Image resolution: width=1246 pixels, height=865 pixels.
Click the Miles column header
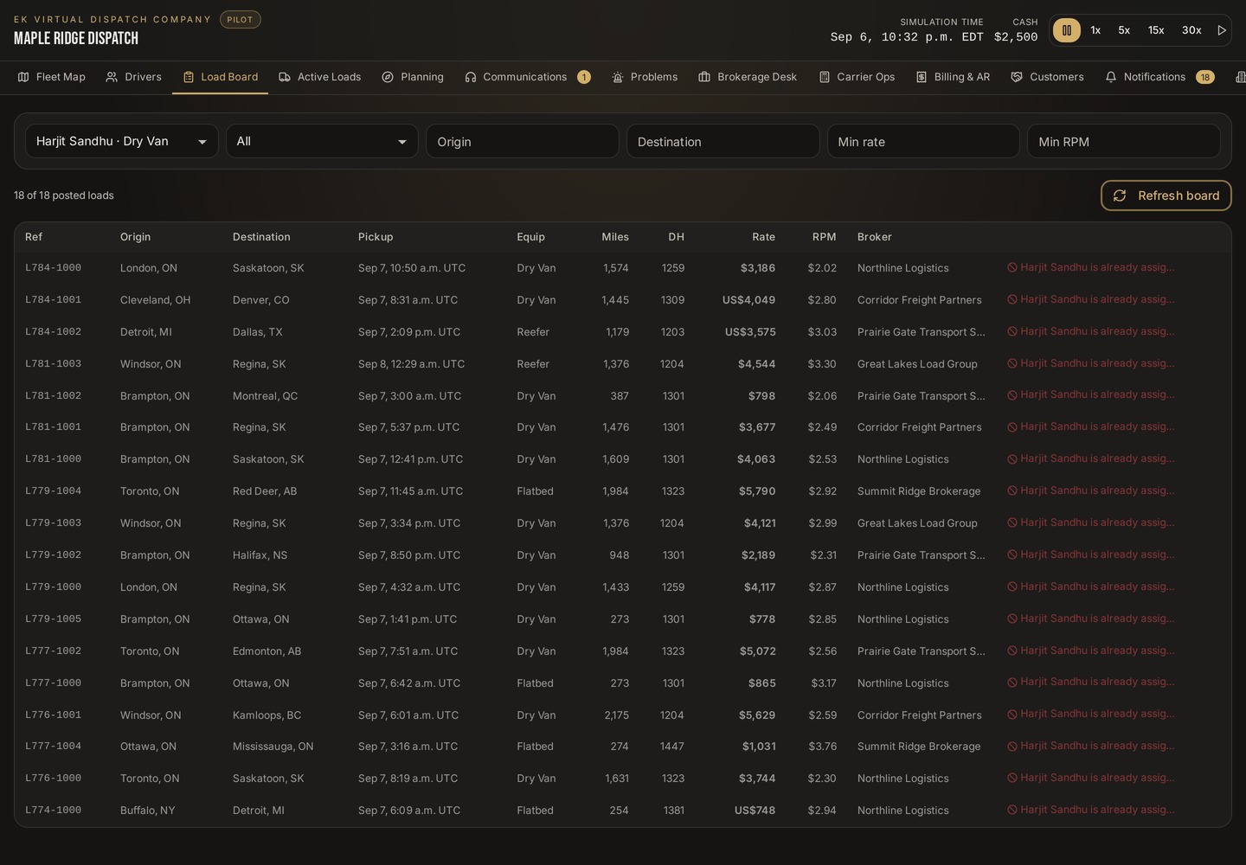coord(615,237)
